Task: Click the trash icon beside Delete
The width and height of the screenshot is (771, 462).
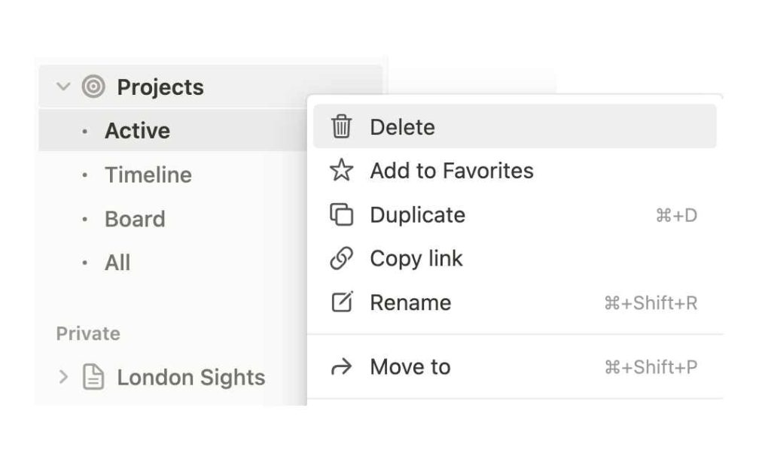Action: (341, 127)
